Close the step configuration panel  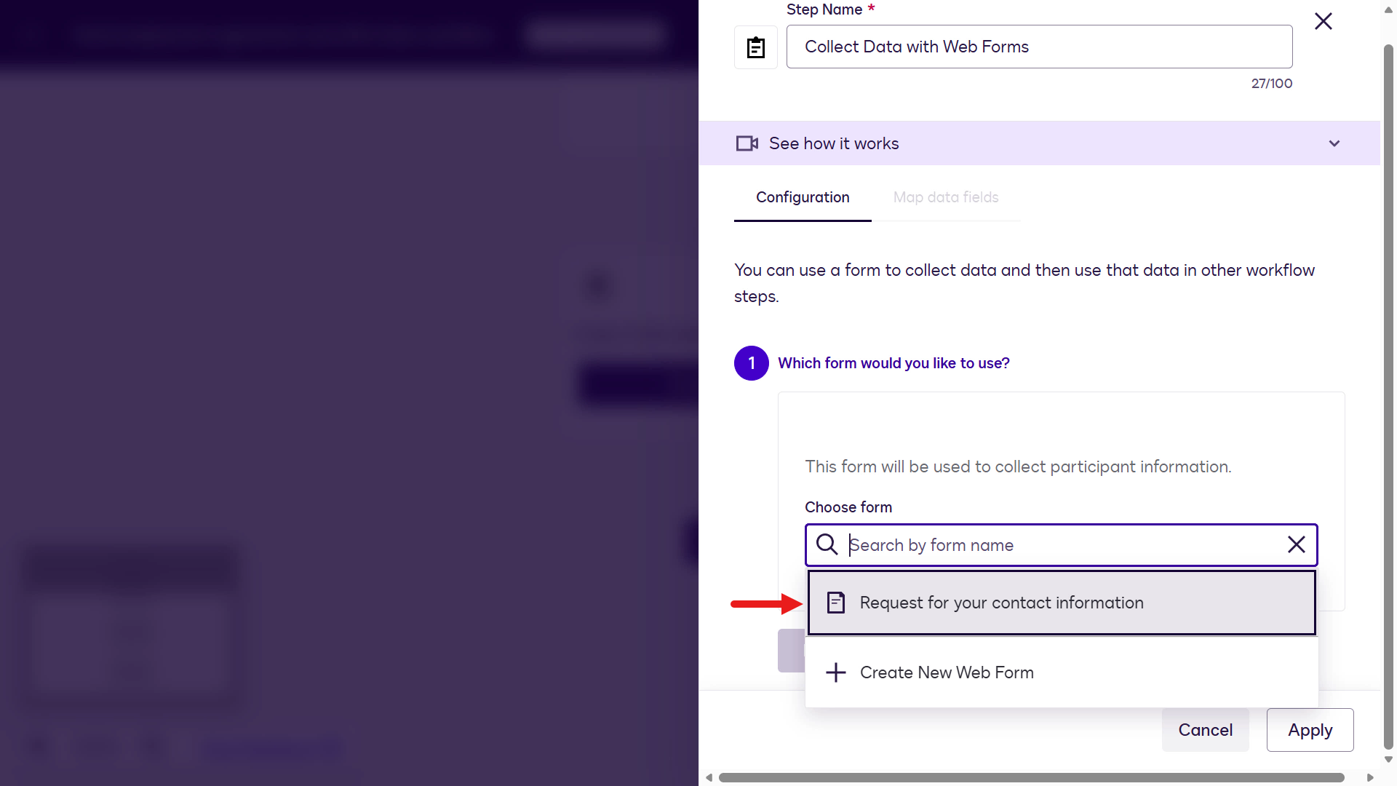(1324, 21)
